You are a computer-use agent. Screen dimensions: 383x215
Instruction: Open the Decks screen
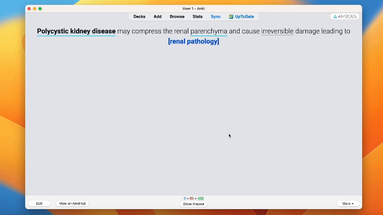coord(139,17)
